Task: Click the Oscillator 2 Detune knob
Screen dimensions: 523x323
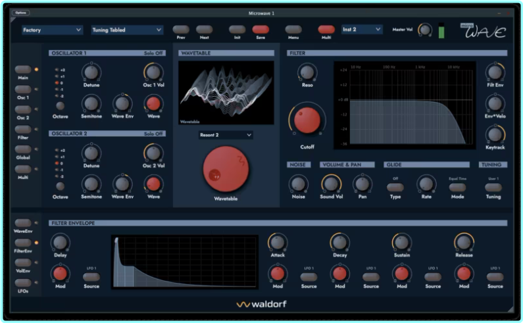Action: [91, 153]
